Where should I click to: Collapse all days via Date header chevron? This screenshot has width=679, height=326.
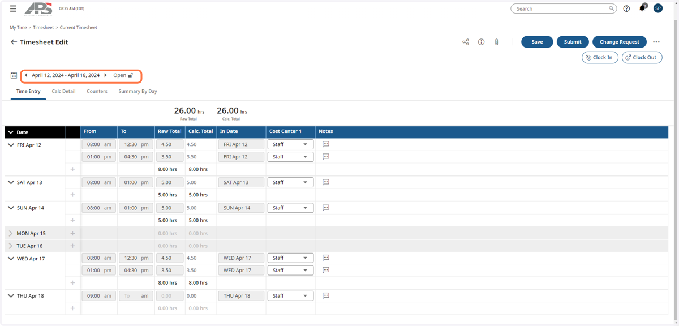10,132
